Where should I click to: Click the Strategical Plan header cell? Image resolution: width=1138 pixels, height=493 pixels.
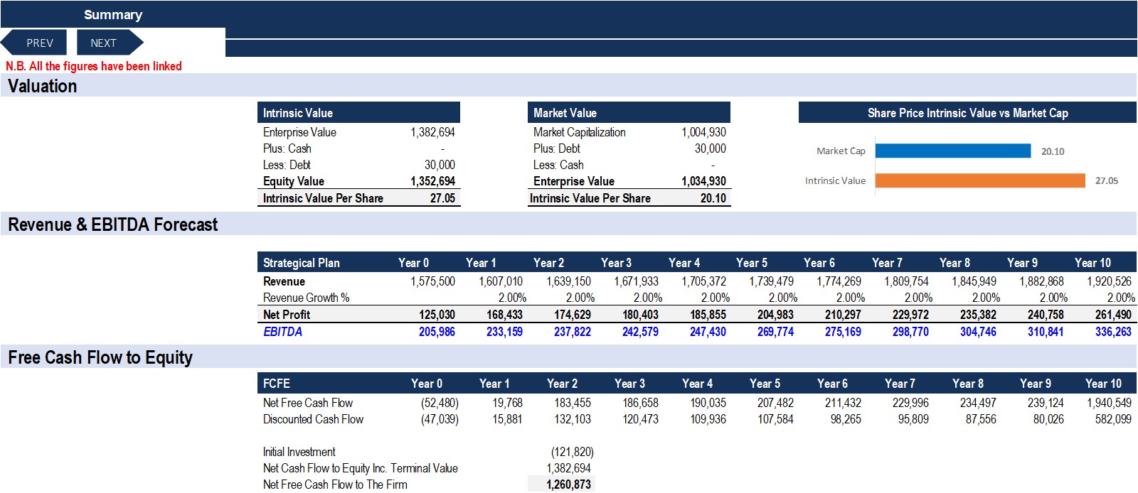301,263
